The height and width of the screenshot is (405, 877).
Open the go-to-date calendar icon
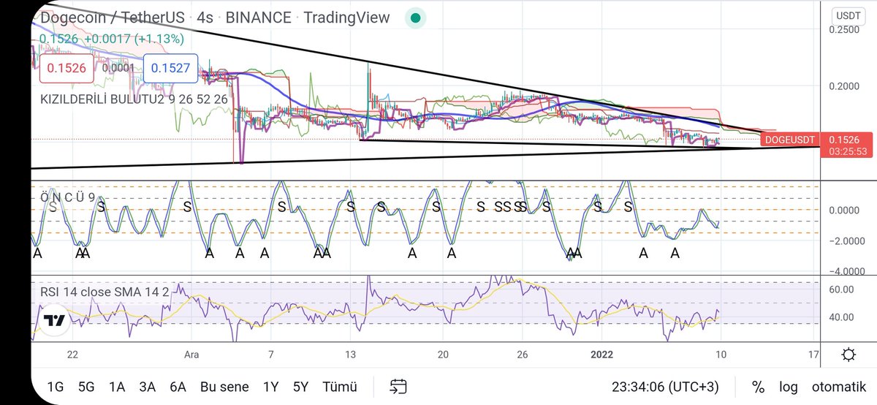click(398, 386)
